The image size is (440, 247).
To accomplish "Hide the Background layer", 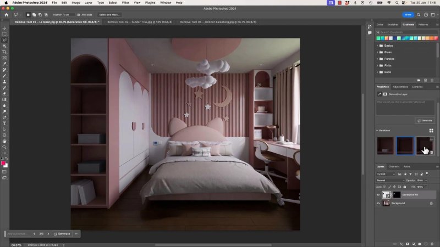I will tap(378, 203).
